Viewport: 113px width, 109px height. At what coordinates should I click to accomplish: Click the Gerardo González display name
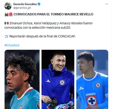[25, 4]
